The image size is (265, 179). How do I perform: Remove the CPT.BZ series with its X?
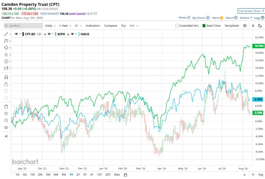[x=45, y=34]
